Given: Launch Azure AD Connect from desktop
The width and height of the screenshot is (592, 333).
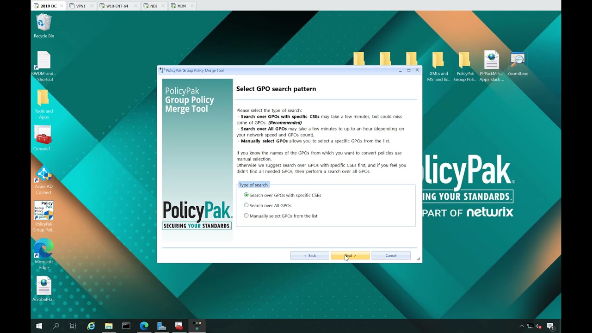Looking at the screenshot, I should click(x=43, y=180).
